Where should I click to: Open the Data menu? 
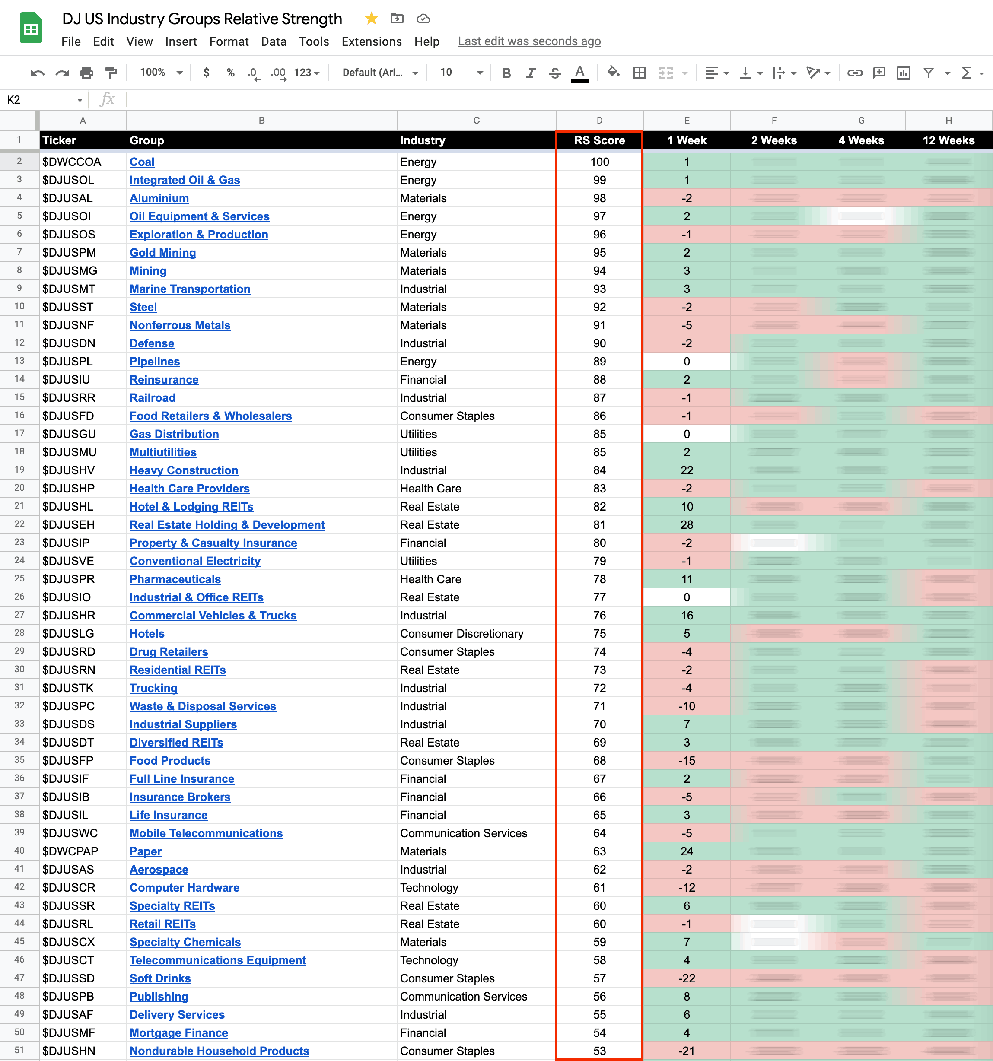(274, 41)
